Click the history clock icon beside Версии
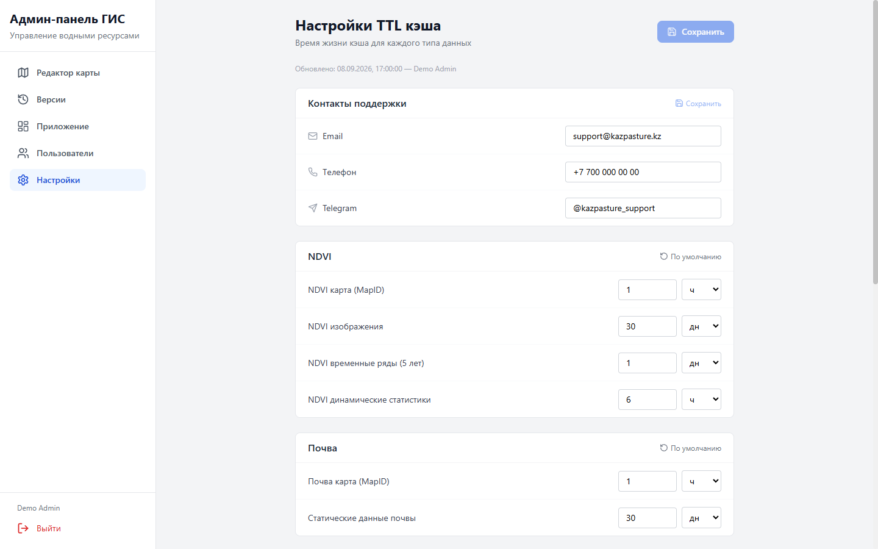 click(x=23, y=99)
